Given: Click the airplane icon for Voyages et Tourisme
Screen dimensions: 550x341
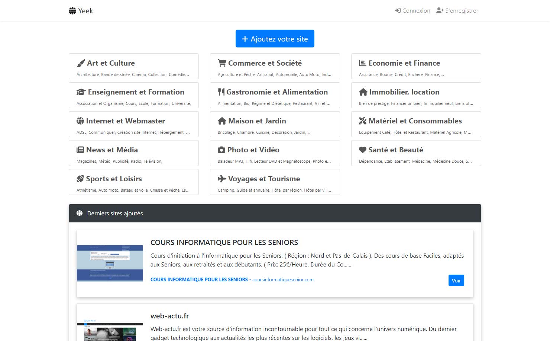Looking at the screenshot, I should tap(222, 179).
